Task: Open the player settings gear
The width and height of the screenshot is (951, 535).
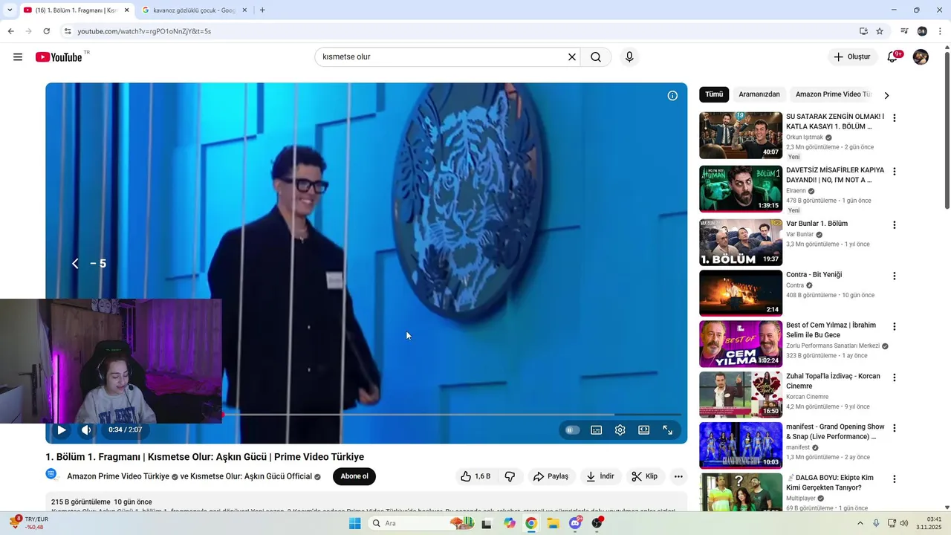Action: tap(620, 429)
